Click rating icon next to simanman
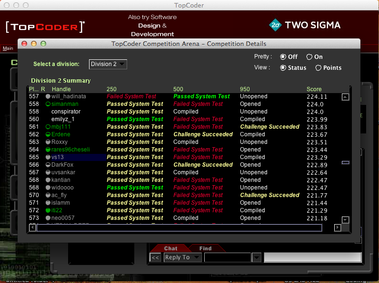This screenshot has height=283, width=379. (48, 104)
